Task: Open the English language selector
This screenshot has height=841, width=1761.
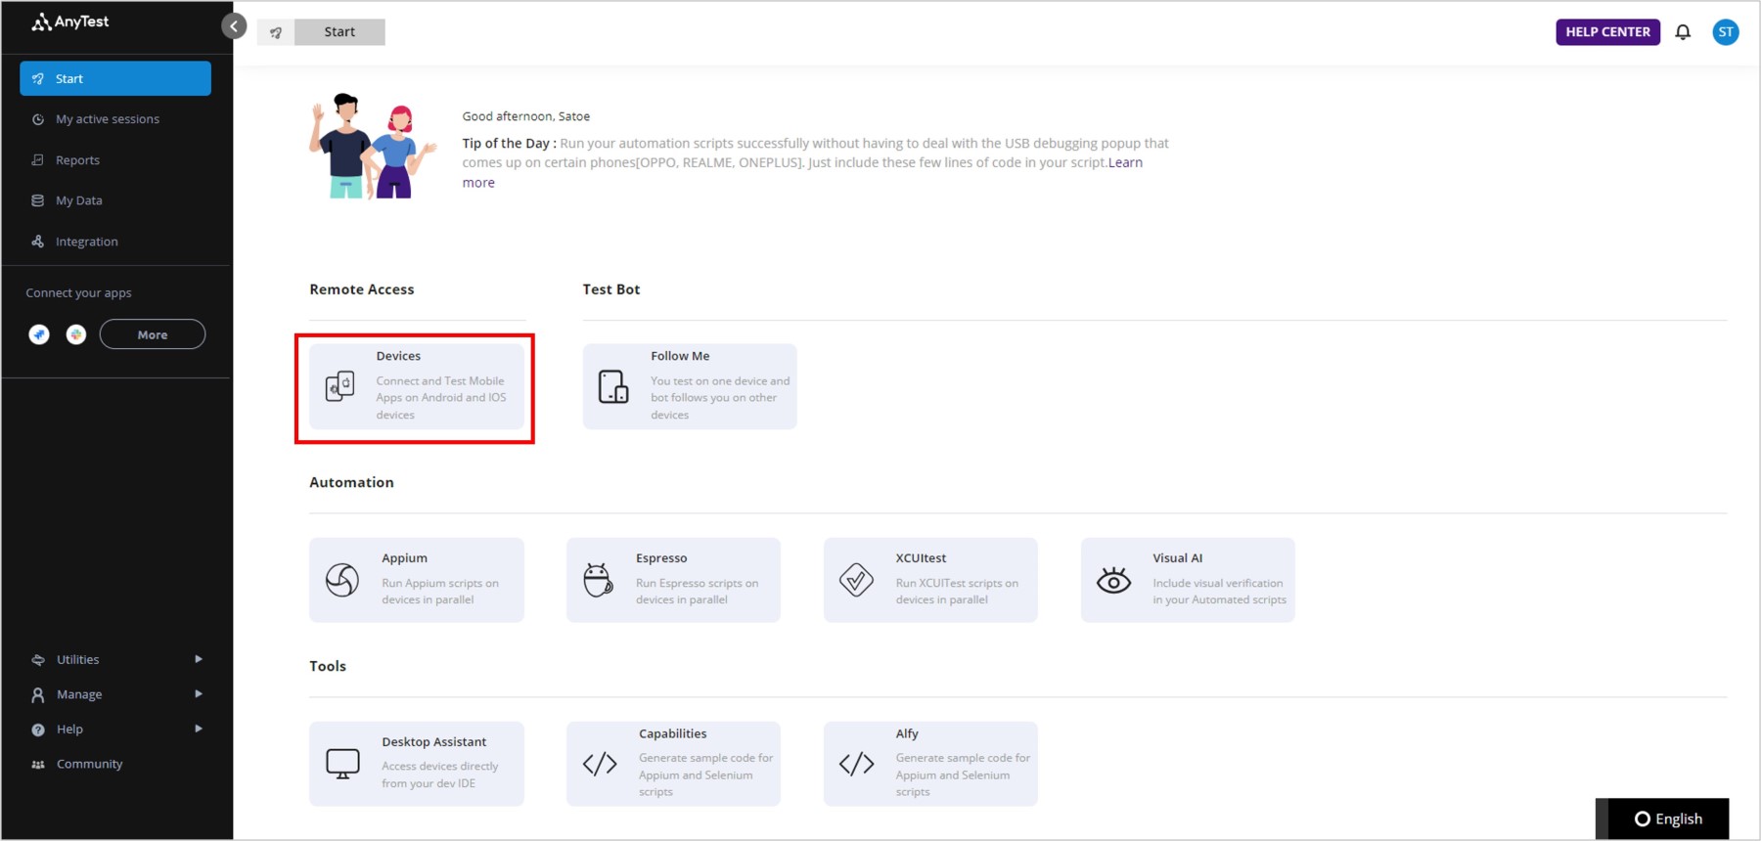Action: tap(1668, 819)
